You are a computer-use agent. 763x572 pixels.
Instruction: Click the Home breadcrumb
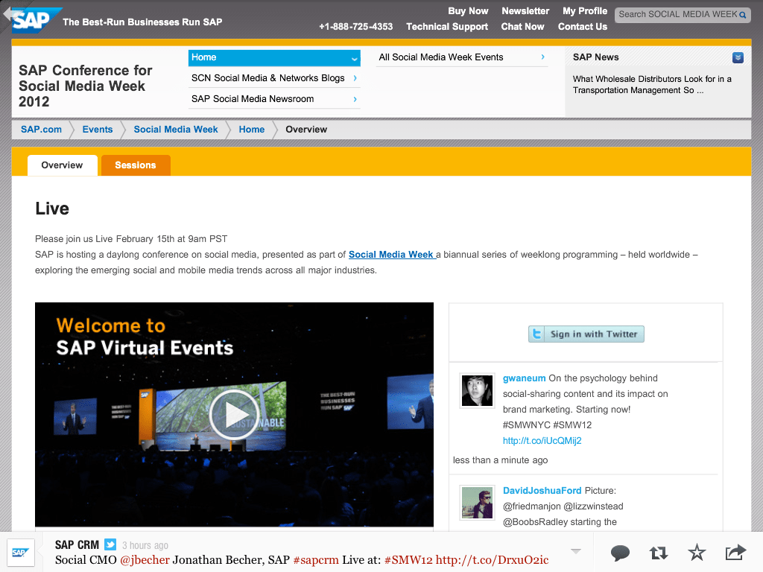tap(252, 130)
